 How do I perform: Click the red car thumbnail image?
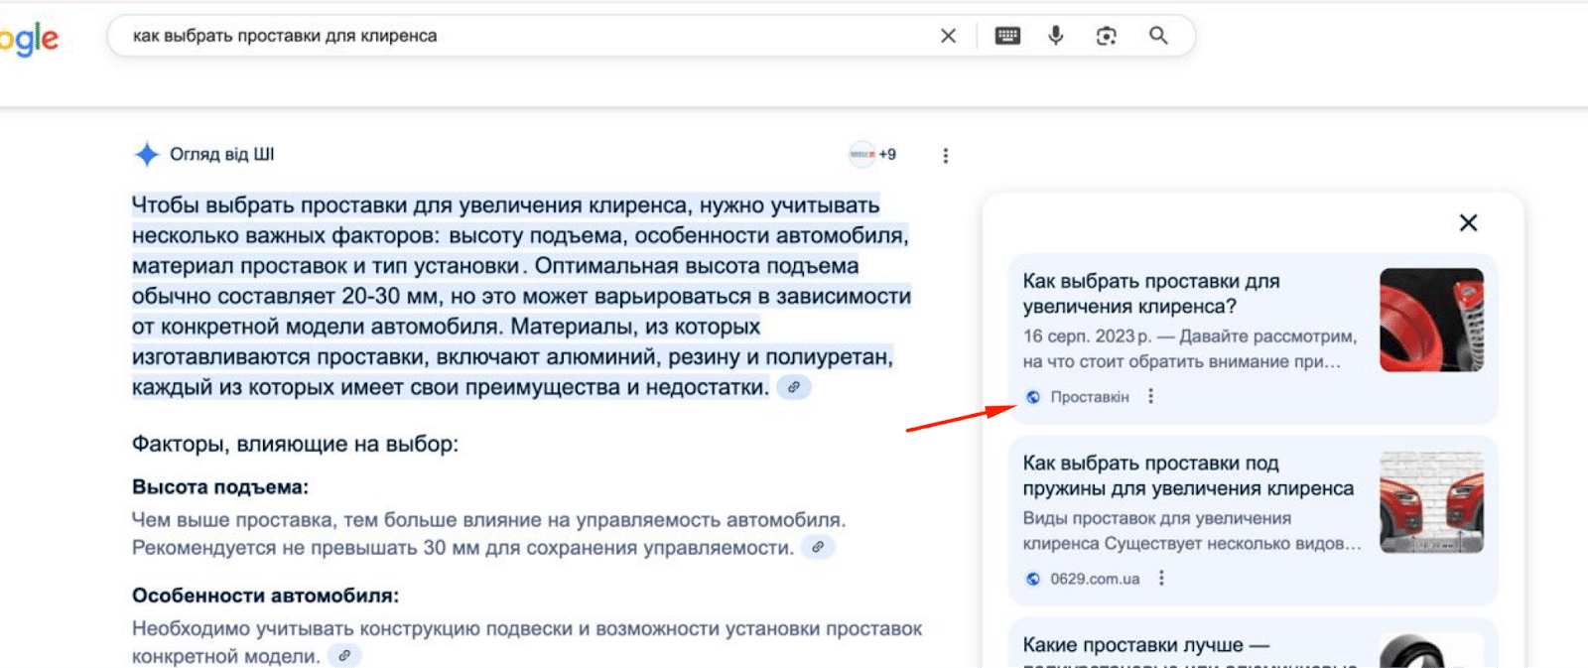(1431, 502)
